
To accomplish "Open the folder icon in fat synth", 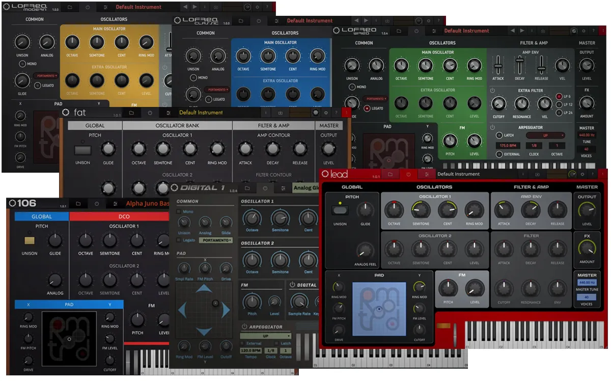I will click(131, 113).
